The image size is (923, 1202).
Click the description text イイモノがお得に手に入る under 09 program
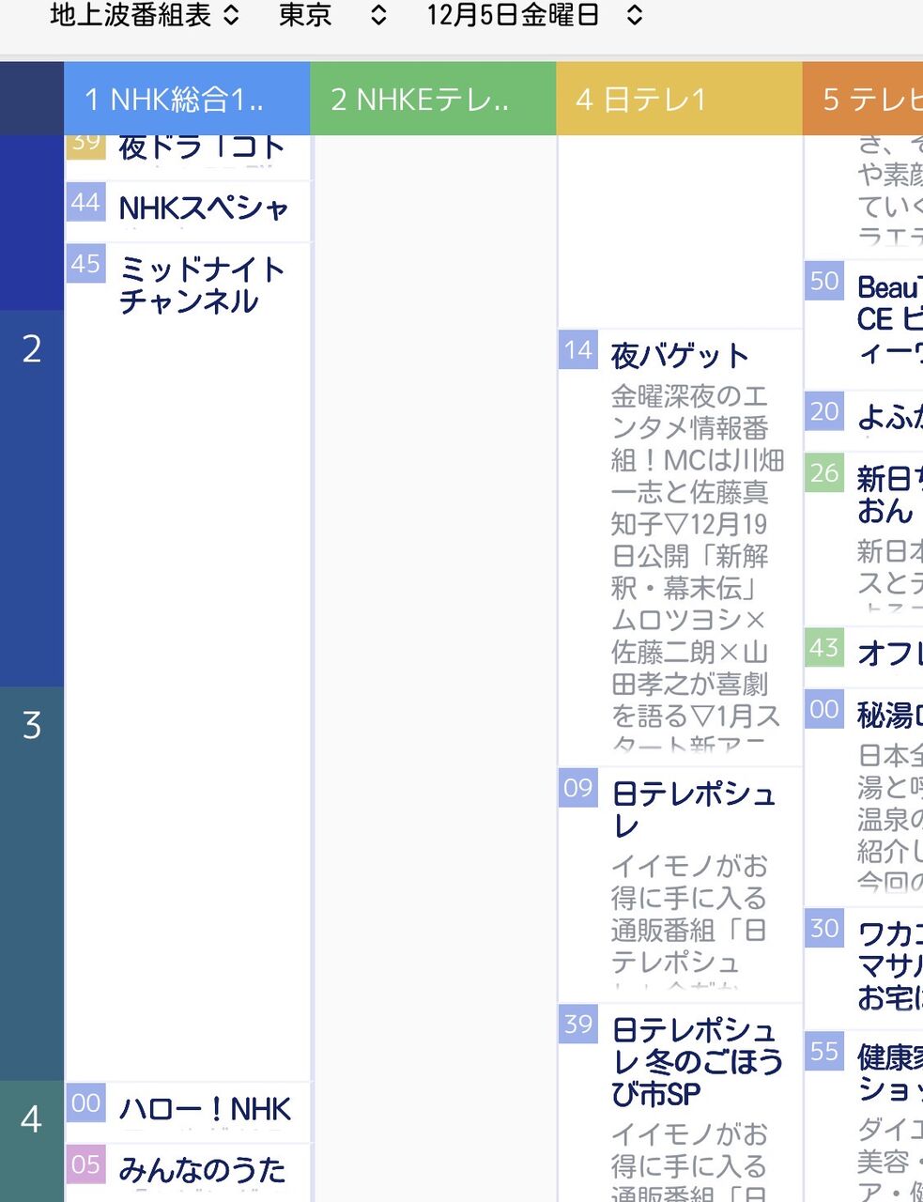point(690,922)
